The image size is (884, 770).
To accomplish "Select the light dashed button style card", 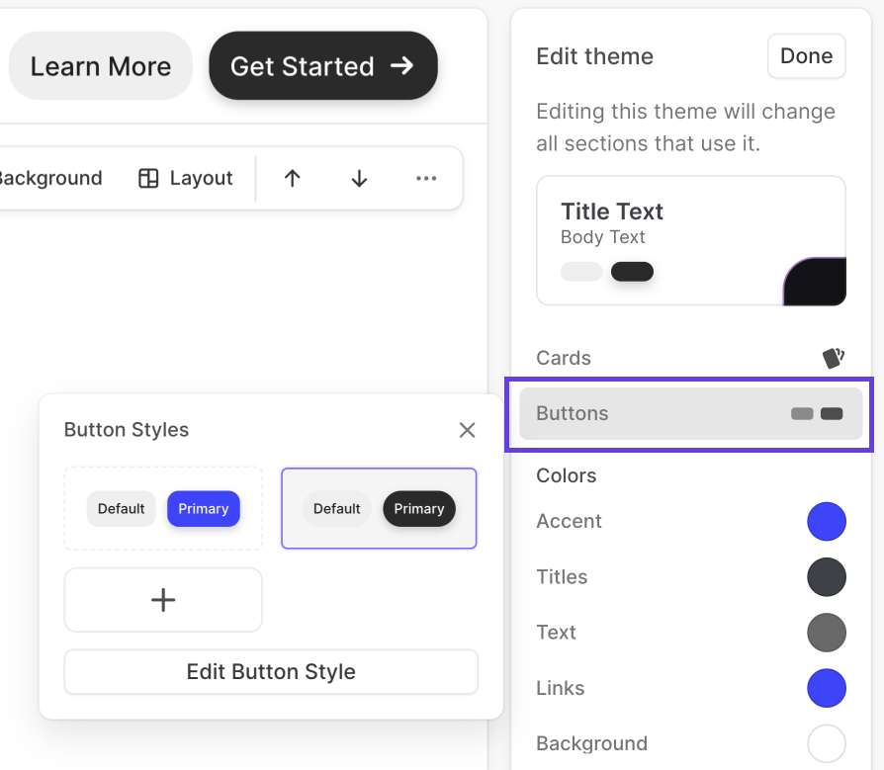I will pyautogui.click(x=162, y=508).
